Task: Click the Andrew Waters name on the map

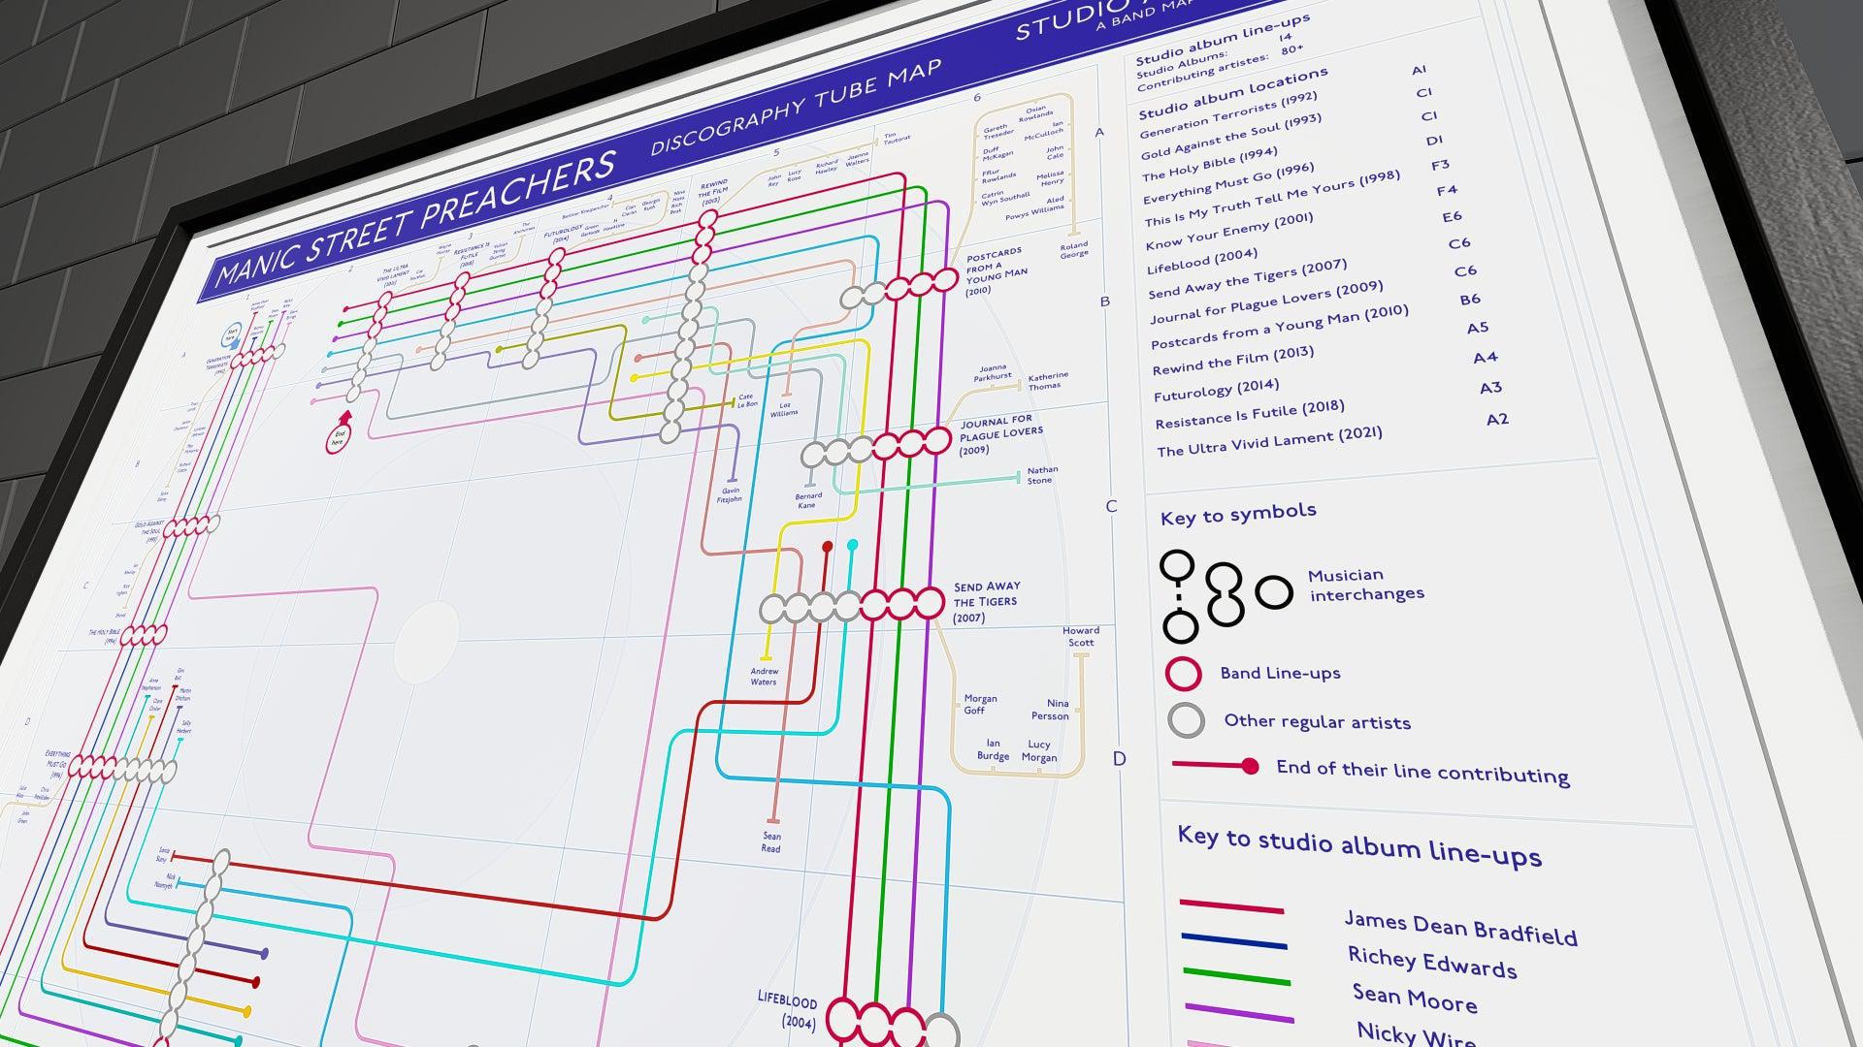Action: tap(764, 677)
